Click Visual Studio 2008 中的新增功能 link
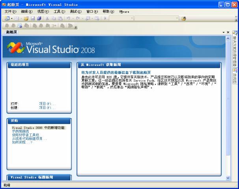The width and height of the screenshot is (239, 189). [38, 128]
